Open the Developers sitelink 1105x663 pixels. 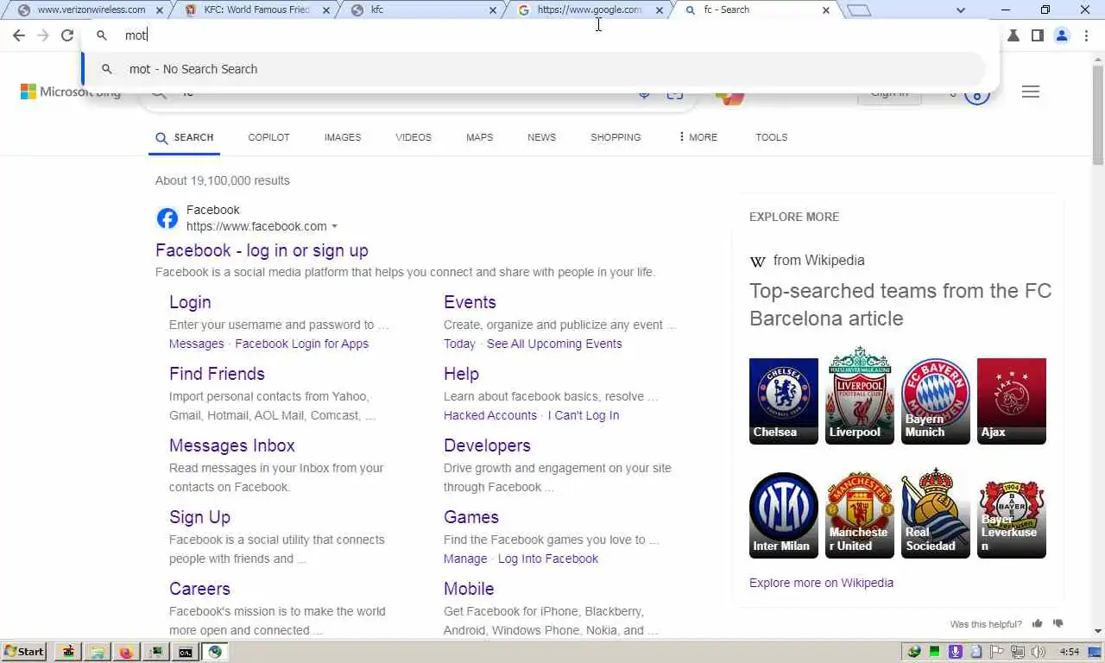tap(487, 445)
